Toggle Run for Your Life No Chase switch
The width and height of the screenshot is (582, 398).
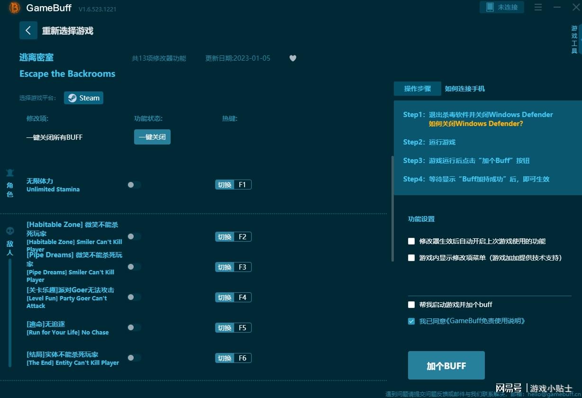134,327
